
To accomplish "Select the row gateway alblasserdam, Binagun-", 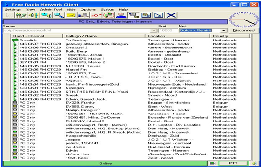I will (131, 44).
